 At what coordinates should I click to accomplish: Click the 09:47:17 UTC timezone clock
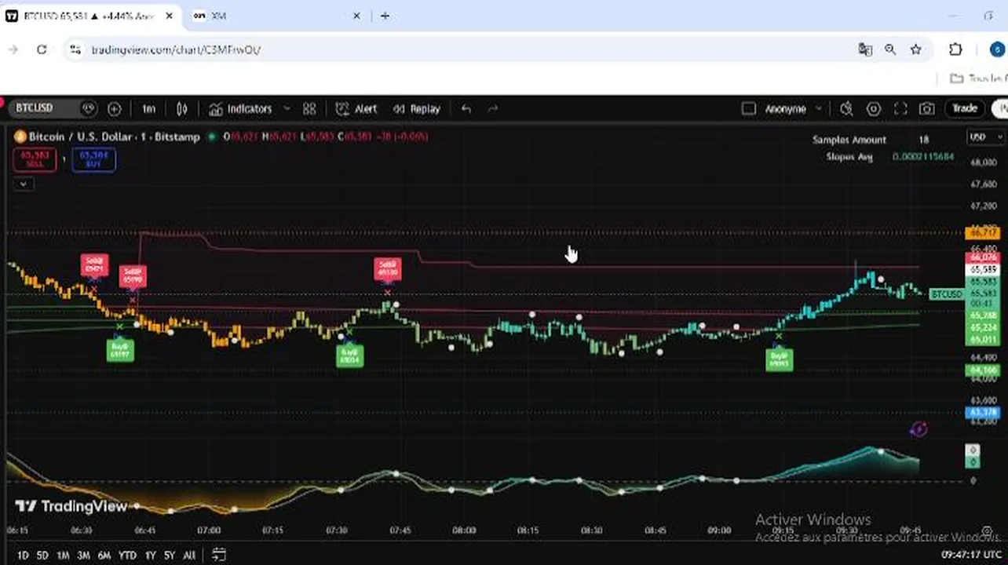click(x=971, y=554)
